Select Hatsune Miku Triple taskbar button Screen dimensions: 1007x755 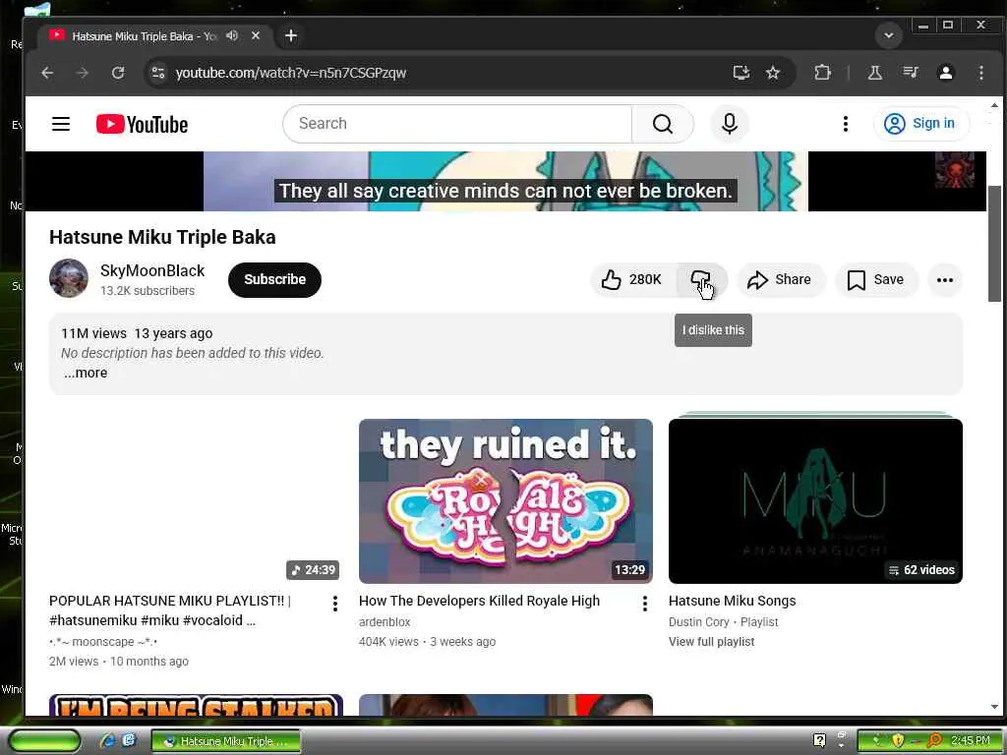coord(226,741)
